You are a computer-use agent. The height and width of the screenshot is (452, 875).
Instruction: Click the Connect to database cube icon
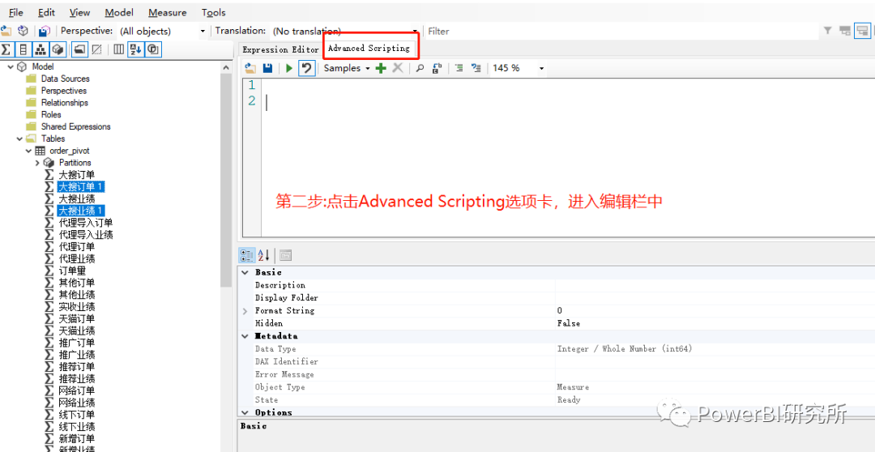(x=23, y=32)
